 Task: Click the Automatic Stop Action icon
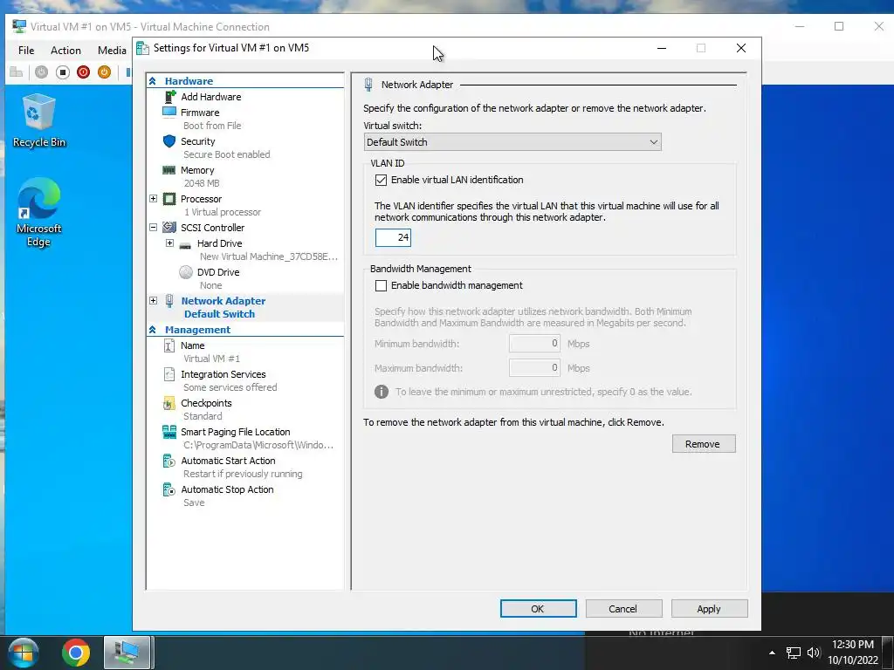pyautogui.click(x=169, y=489)
